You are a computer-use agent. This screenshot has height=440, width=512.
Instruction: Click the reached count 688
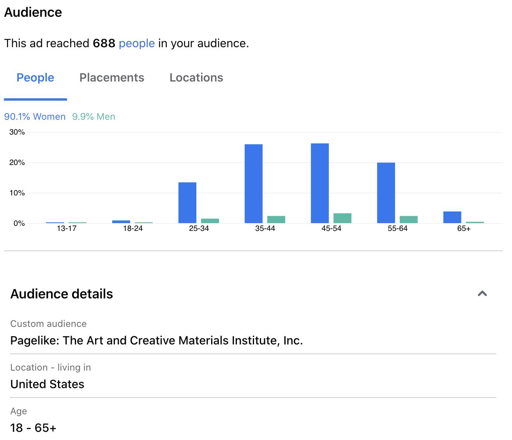click(104, 43)
